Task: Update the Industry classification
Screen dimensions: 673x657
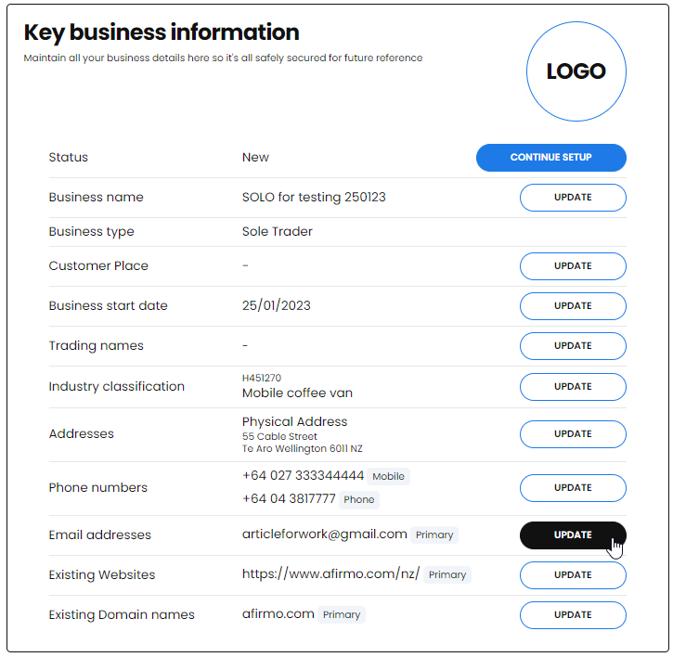Action: click(x=573, y=387)
